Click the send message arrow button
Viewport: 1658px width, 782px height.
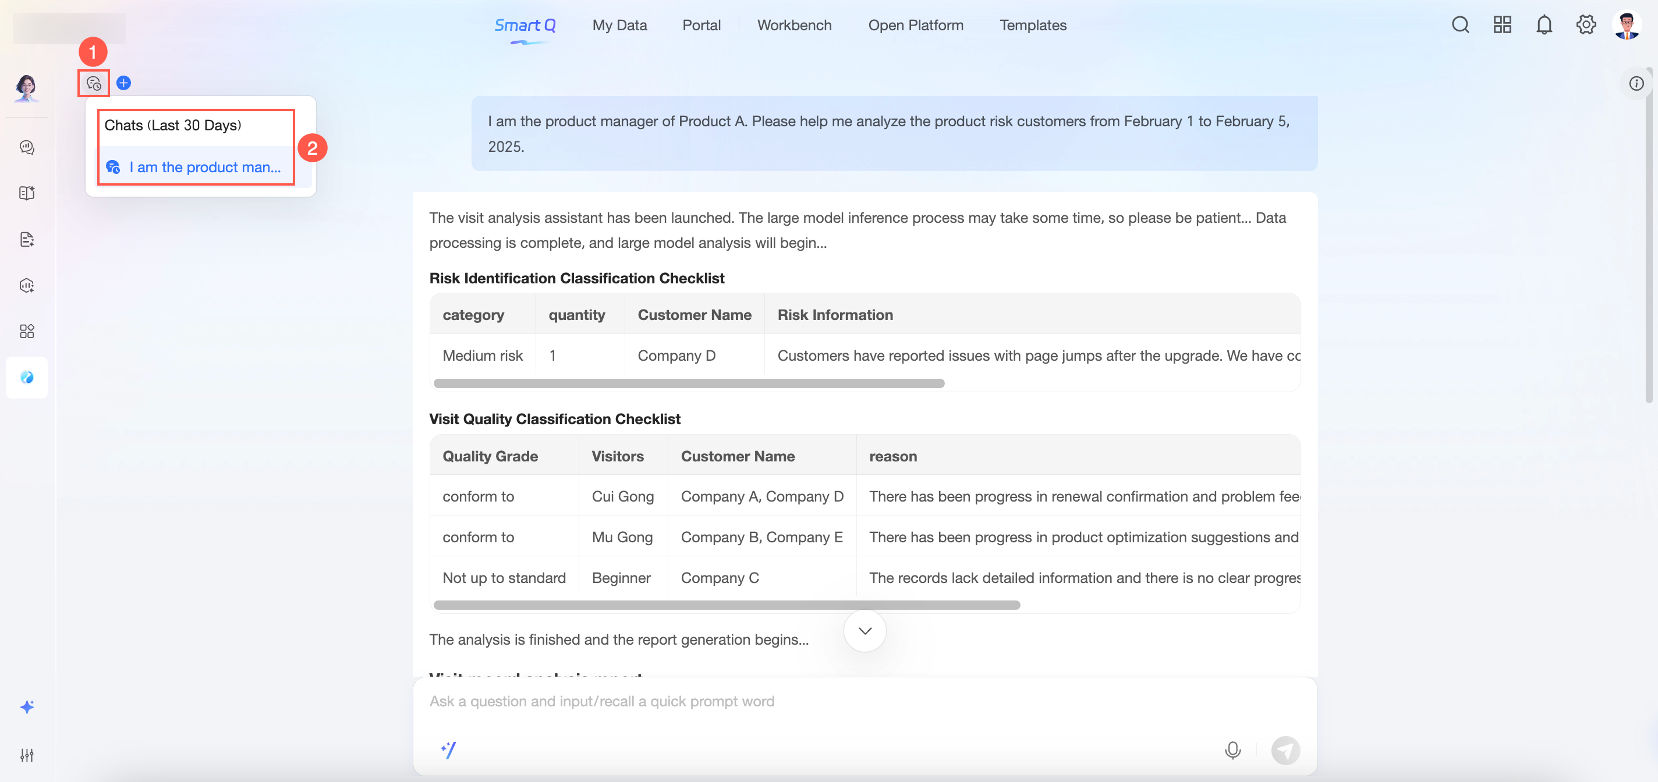click(1285, 750)
